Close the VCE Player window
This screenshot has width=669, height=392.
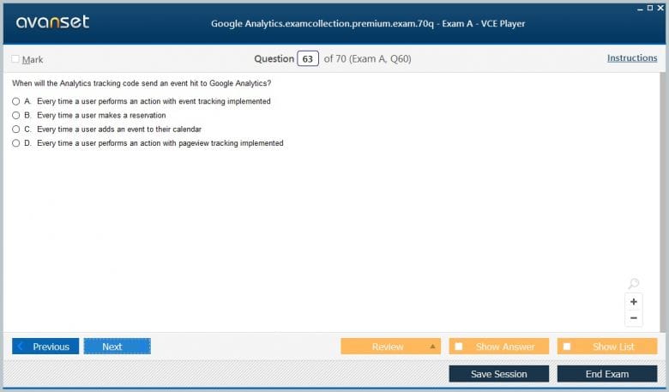[660, 8]
